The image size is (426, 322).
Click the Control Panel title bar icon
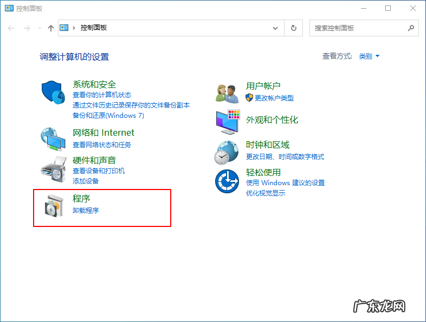tap(9, 8)
